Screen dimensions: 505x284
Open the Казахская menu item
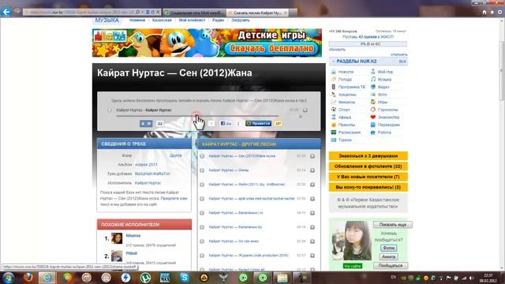coord(162,20)
